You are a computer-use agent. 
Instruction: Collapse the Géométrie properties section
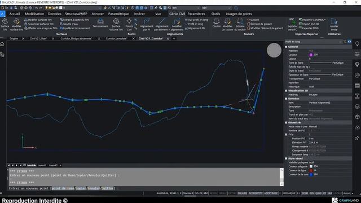coord(286,123)
